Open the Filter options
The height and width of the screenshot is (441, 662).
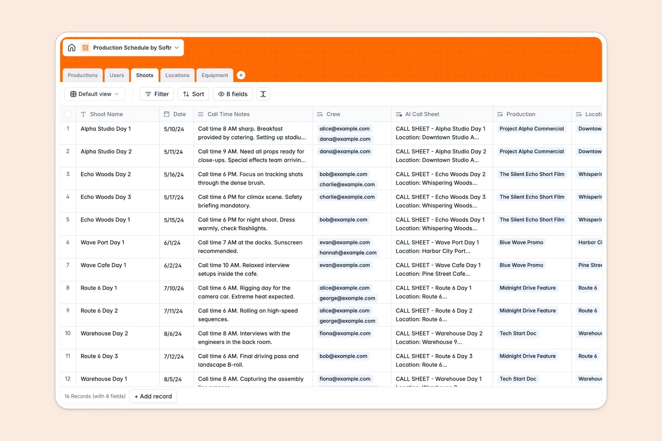(157, 94)
